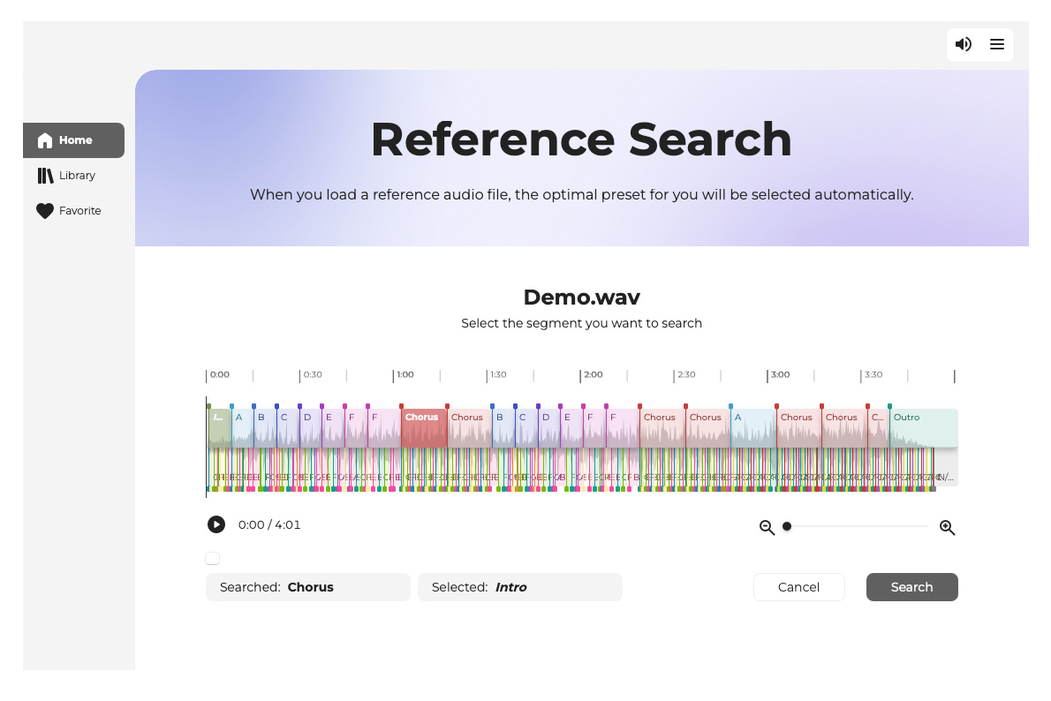Screen dimensions: 1051x701
Task: Click the Library books icon
Action: pos(45,176)
